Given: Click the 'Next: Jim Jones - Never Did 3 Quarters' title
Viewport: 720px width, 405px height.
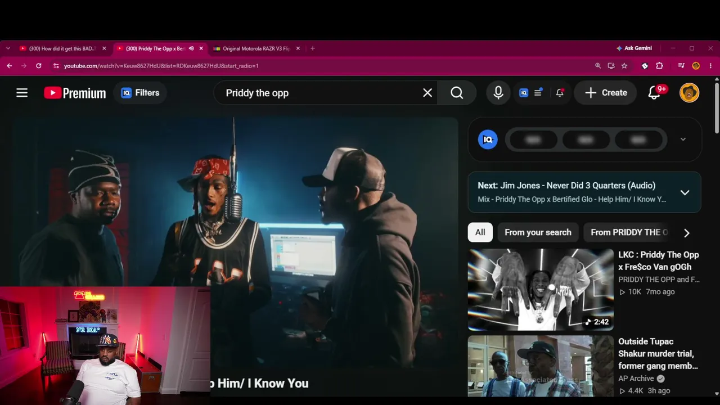Looking at the screenshot, I should click(566, 186).
